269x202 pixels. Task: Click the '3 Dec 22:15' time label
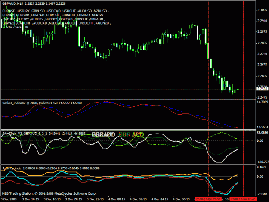point(95,199)
